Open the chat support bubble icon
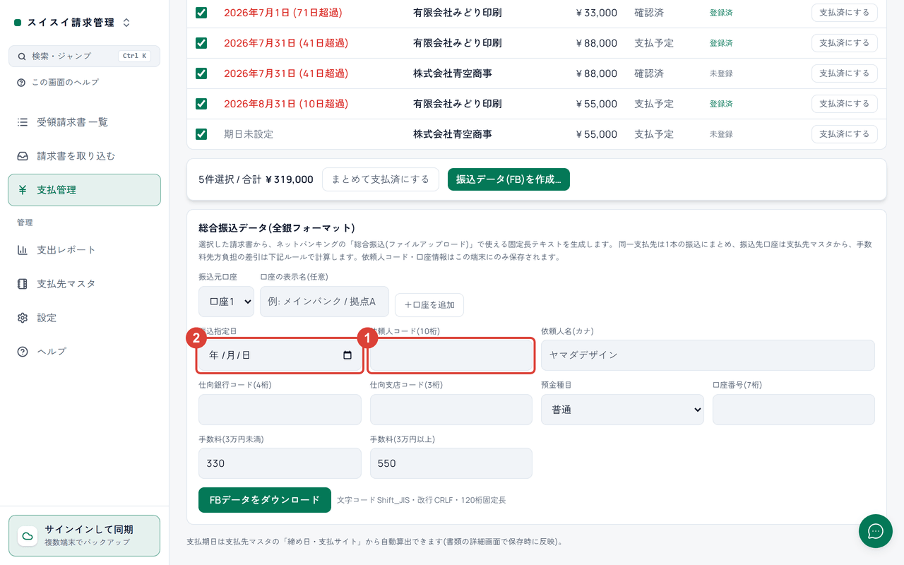Screen dimensions: 904x565 click(x=876, y=531)
